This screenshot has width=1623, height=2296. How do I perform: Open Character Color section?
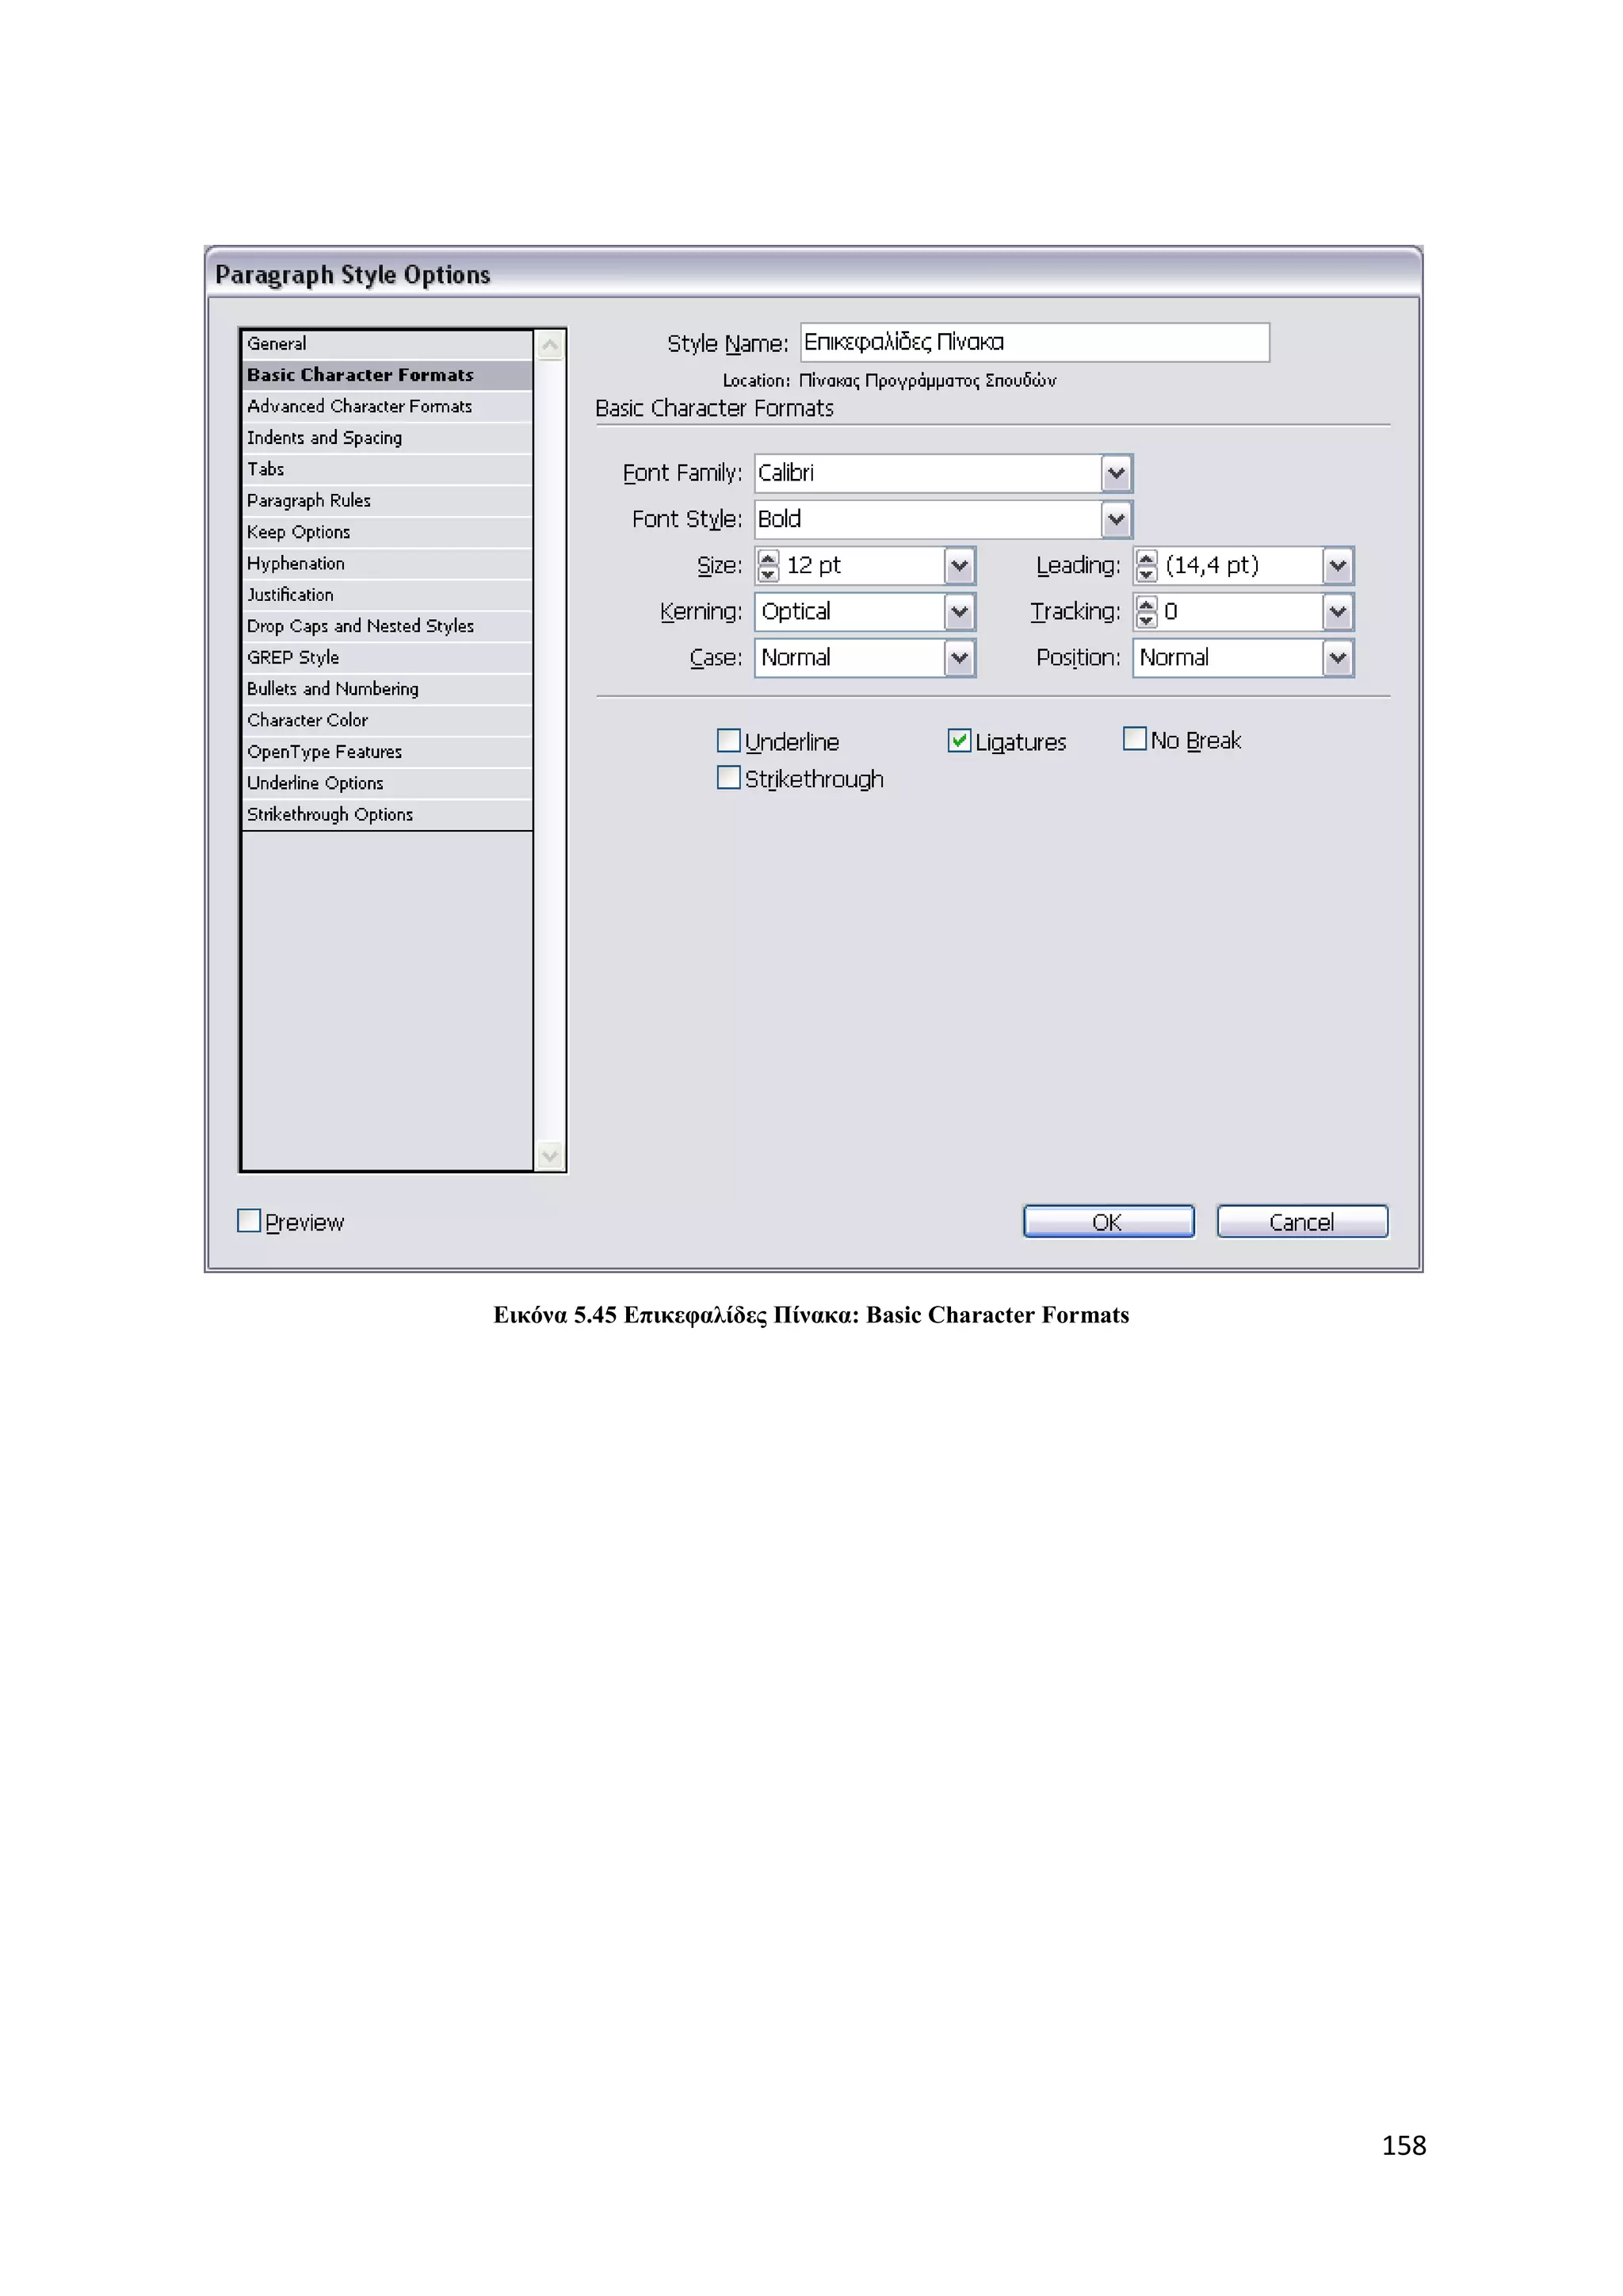(x=387, y=721)
